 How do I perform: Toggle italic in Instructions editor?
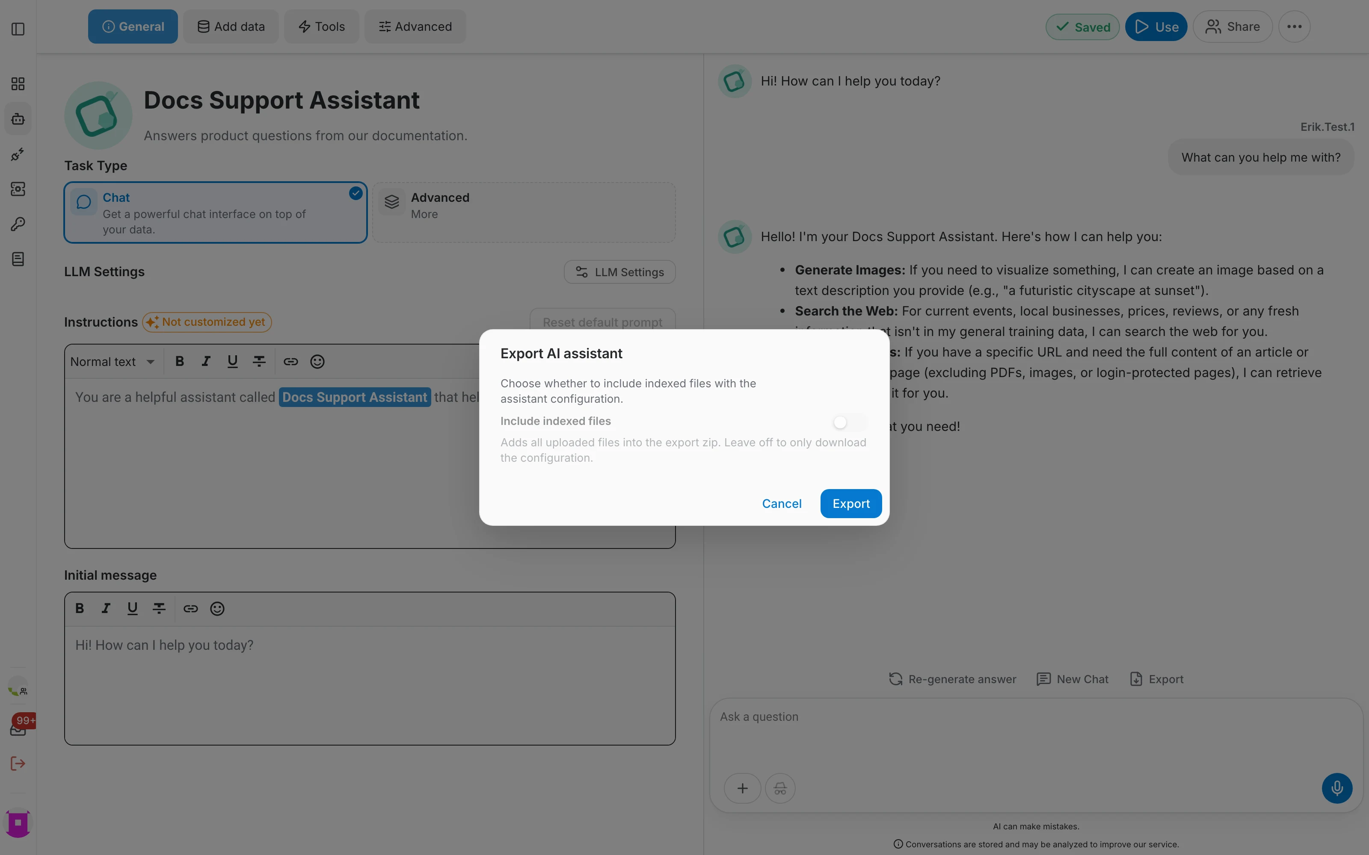click(x=206, y=361)
